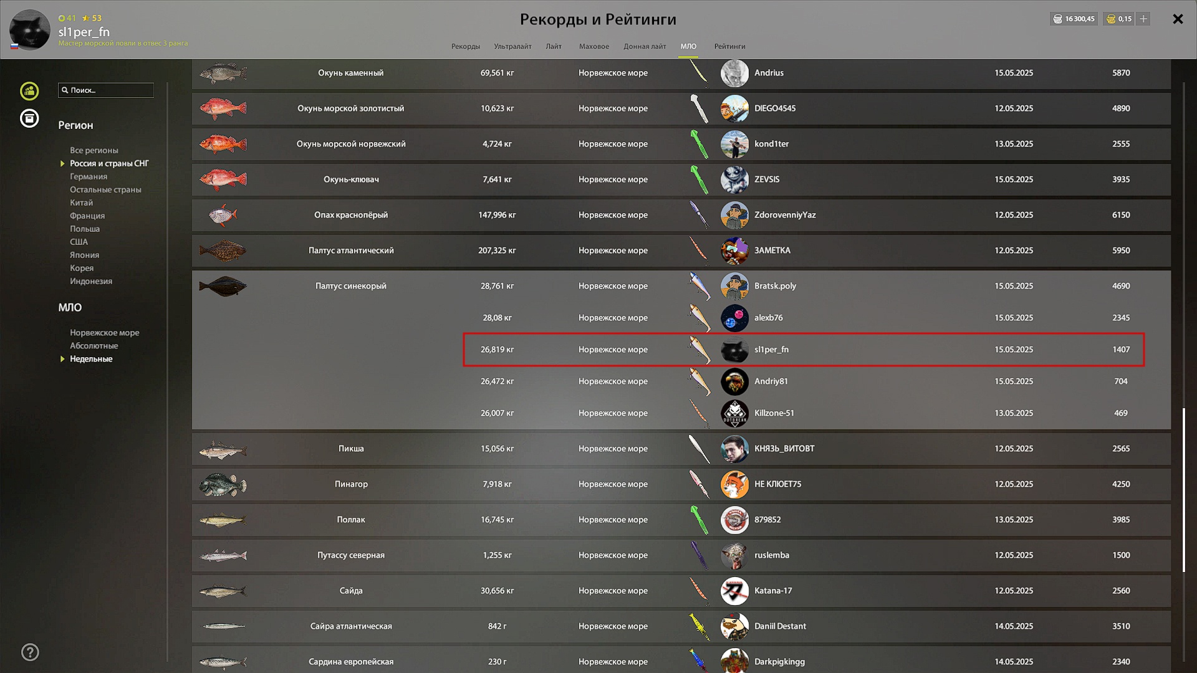Click the green lure icon for ZEVSIS record
Image resolution: width=1197 pixels, height=673 pixels.
699,179
